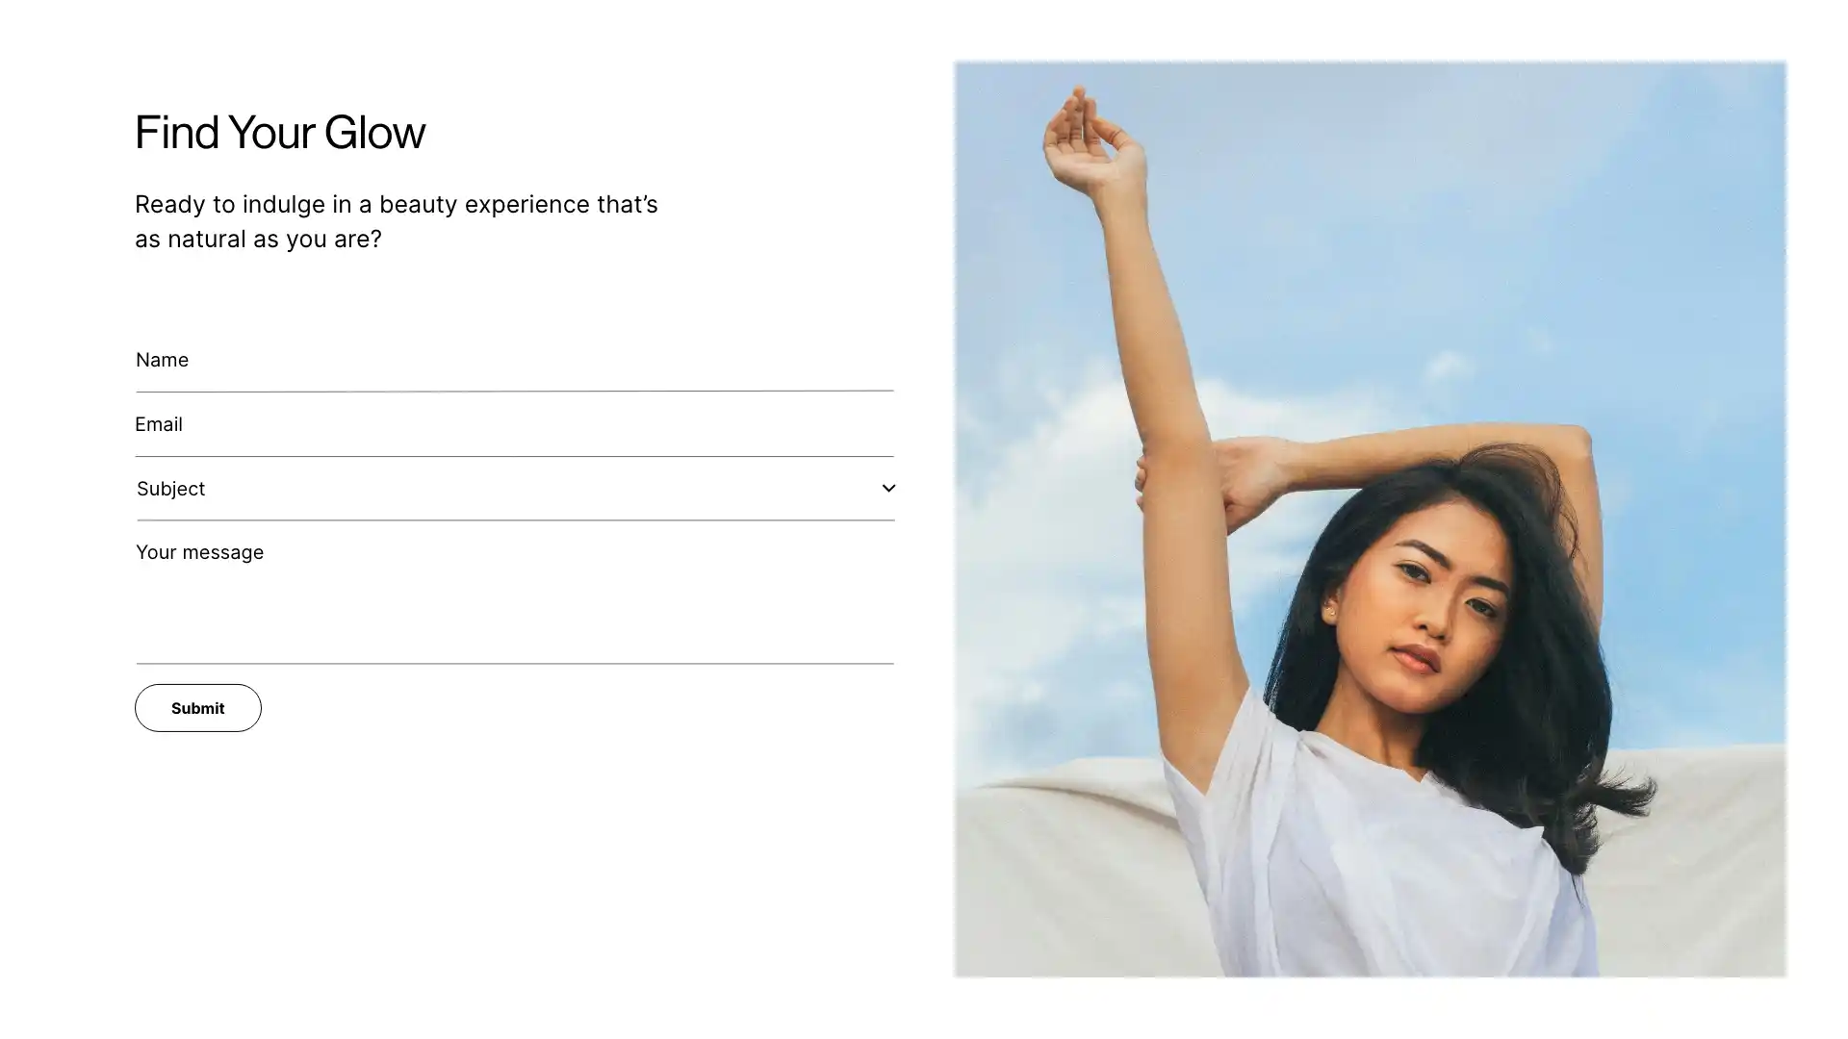Click the Name placeholder label
Image resolution: width=1848 pixels, height=1039 pixels.
[162, 360]
